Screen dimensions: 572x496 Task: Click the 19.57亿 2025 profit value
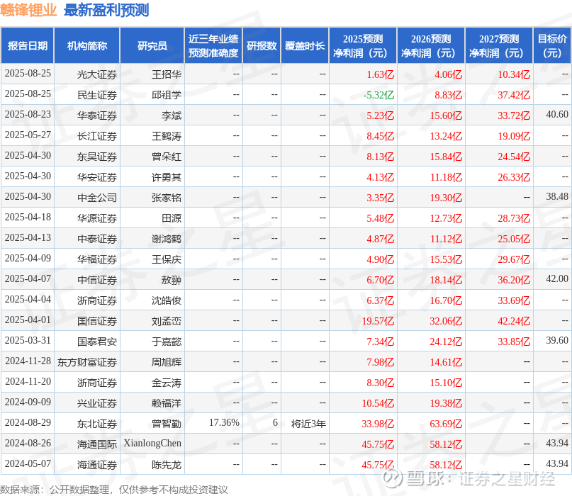click(x=378, y=321)
